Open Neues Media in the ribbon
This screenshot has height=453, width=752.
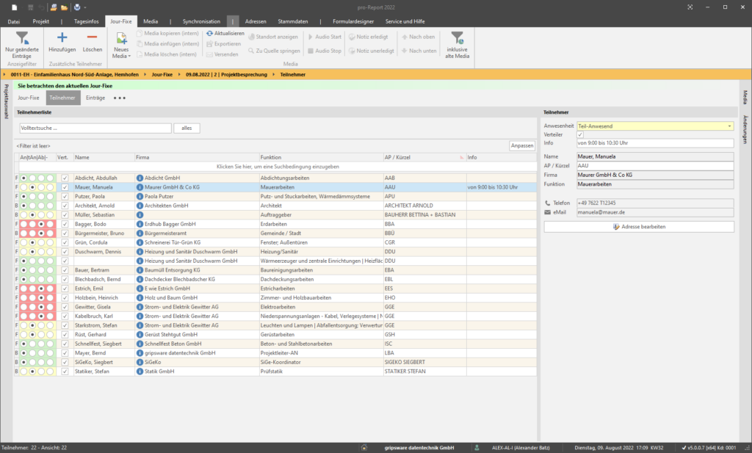pos(121,40)
